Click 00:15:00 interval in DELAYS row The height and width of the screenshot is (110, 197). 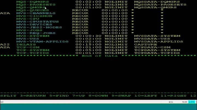pyautogui.click(x=88, y=44)
